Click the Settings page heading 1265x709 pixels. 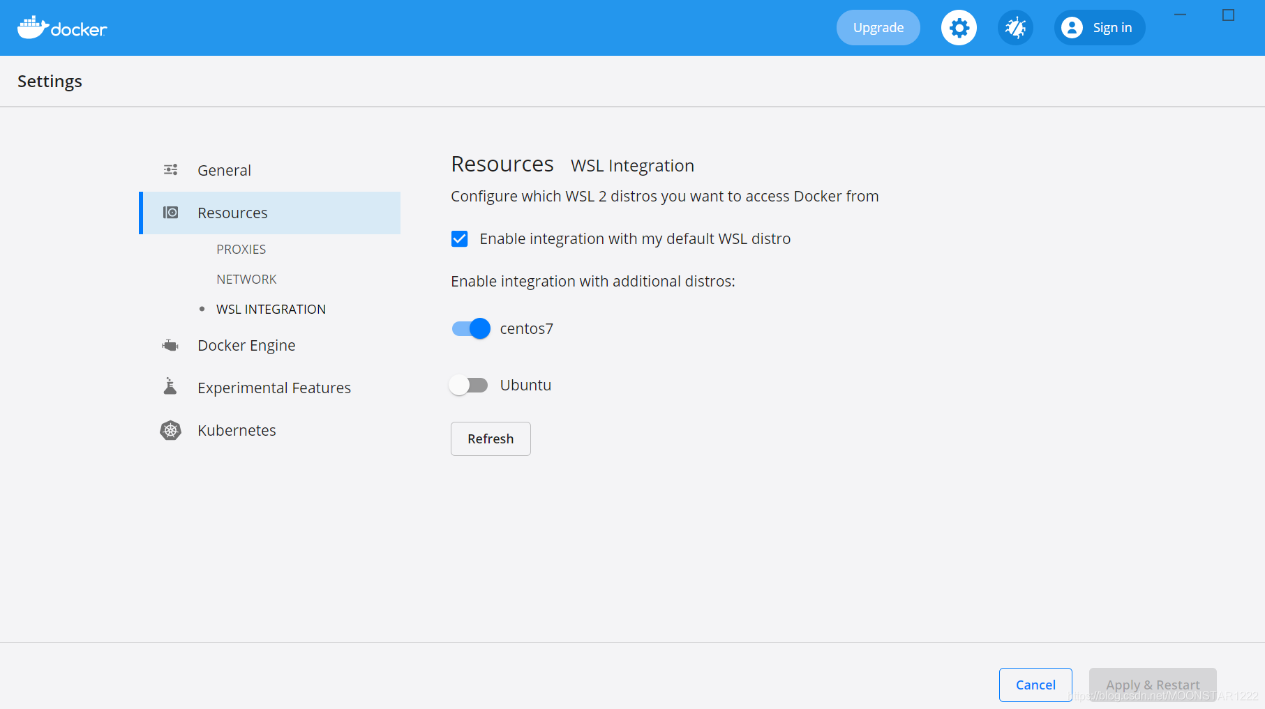click(x=50, y=82)
